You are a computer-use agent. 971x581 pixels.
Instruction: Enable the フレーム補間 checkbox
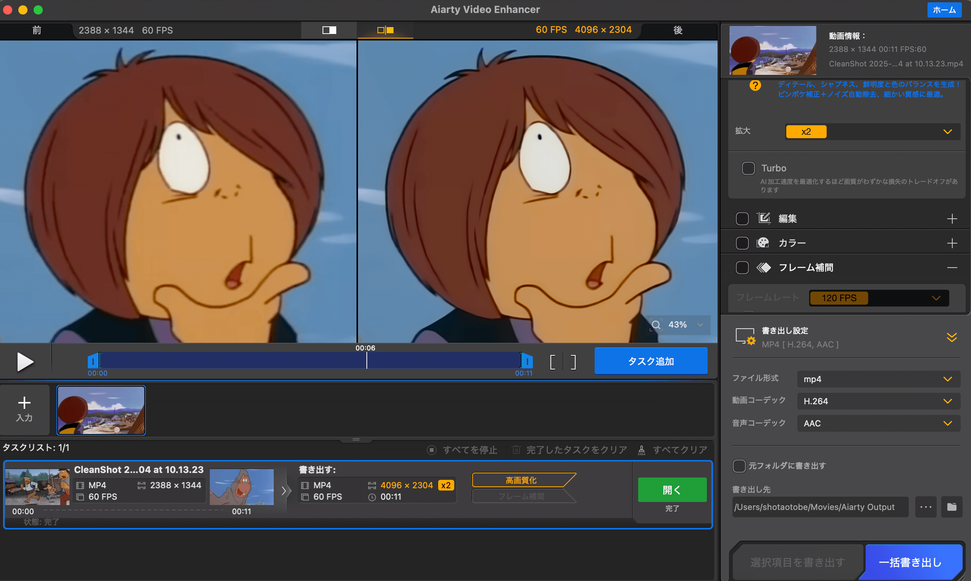(742, 268)
